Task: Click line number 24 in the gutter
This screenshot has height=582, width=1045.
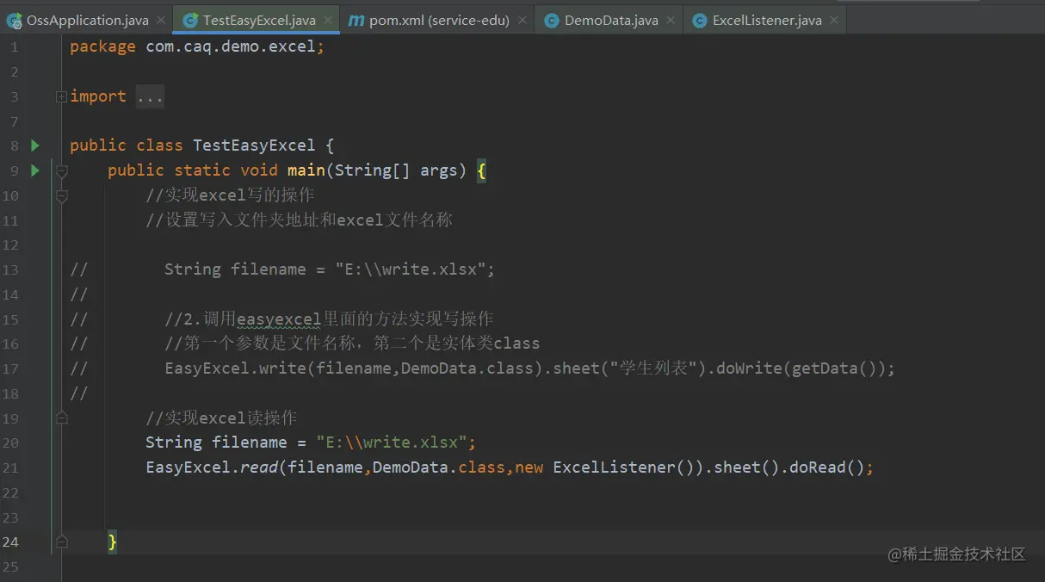Action: point(10,542)
